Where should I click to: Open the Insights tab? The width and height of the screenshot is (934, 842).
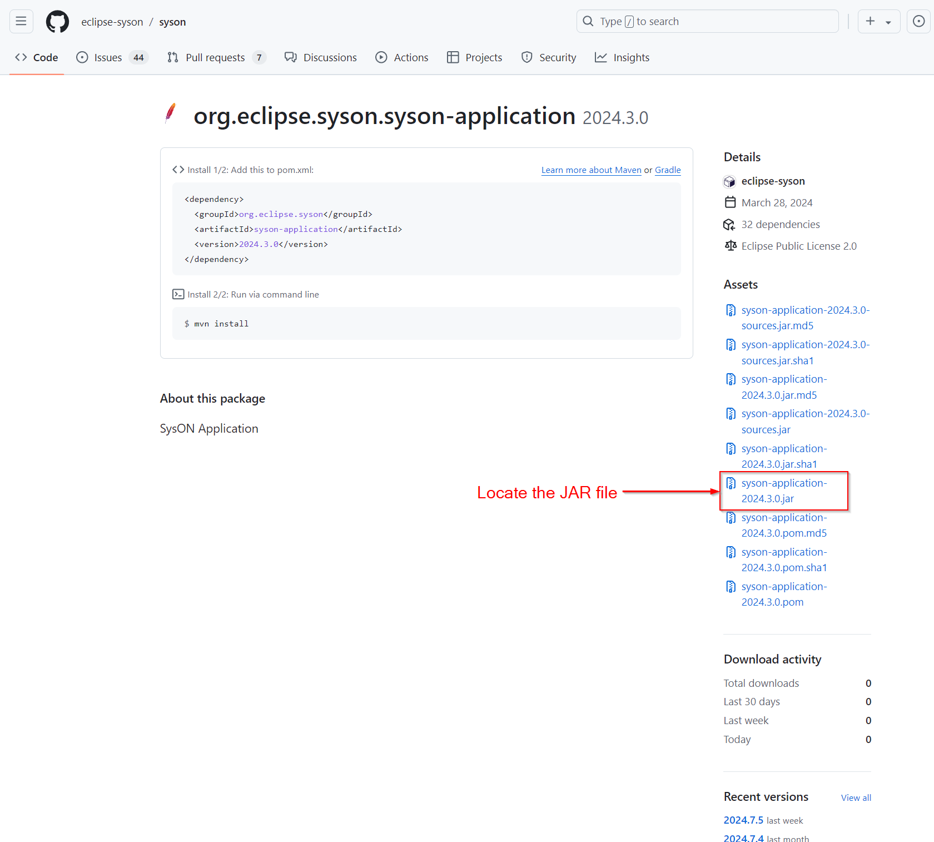point(631,57)
